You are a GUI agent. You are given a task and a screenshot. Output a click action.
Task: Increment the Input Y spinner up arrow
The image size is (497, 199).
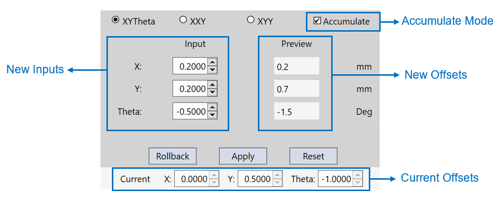212,85
